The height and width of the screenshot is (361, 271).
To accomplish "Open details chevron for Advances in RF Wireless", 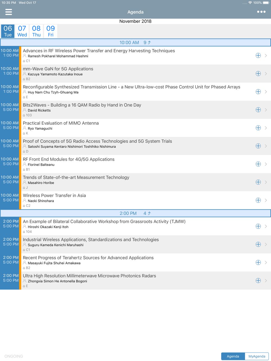I will [x=266, y=55].
